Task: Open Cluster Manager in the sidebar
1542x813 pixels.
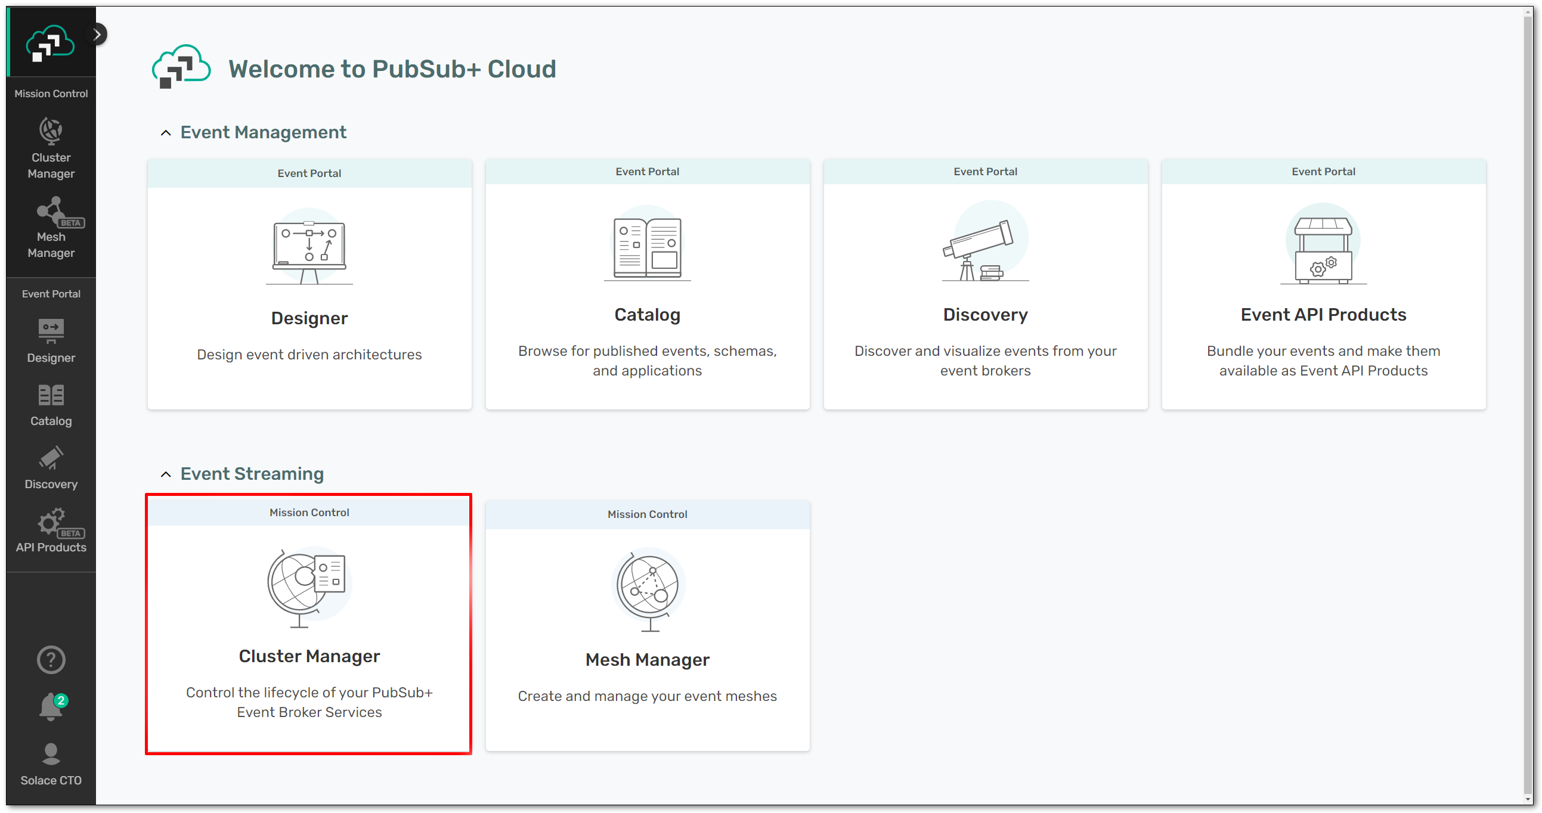Action: pos(51,148)
